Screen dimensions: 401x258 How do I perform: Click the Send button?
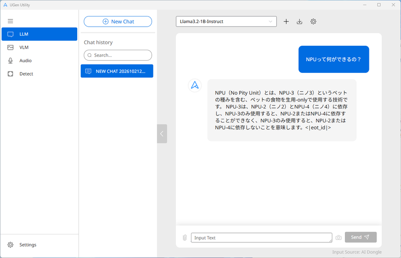(360, 237)
